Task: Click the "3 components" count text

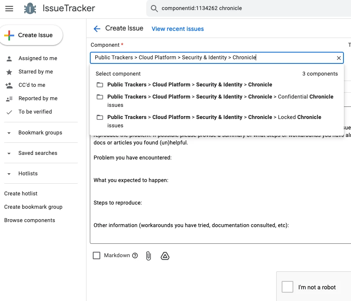Action: pyautogui.click(x=320, y=74)
